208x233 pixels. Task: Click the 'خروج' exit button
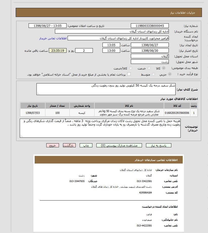pyautogui.click(x=52, y=146)
